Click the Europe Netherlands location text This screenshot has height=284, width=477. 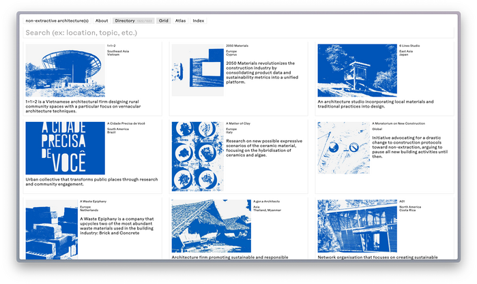(x=89, y=208)
